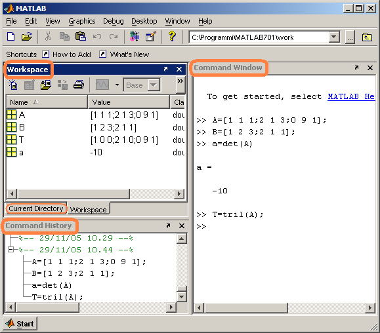The image size is (380, 333).
Task: Open the selected variable in the Workspace toolbar
Action: point(30,85)
